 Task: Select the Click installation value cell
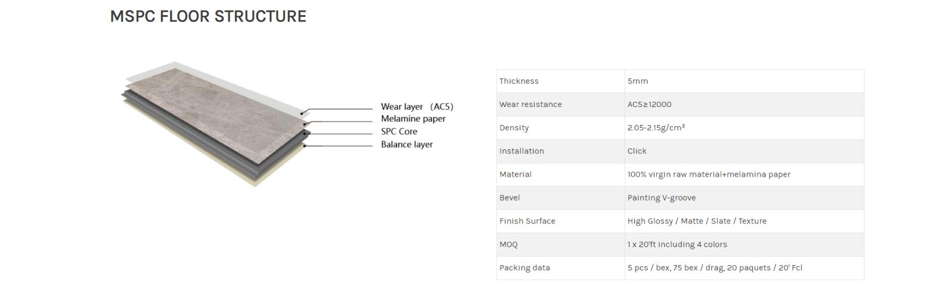coord(744,151)
